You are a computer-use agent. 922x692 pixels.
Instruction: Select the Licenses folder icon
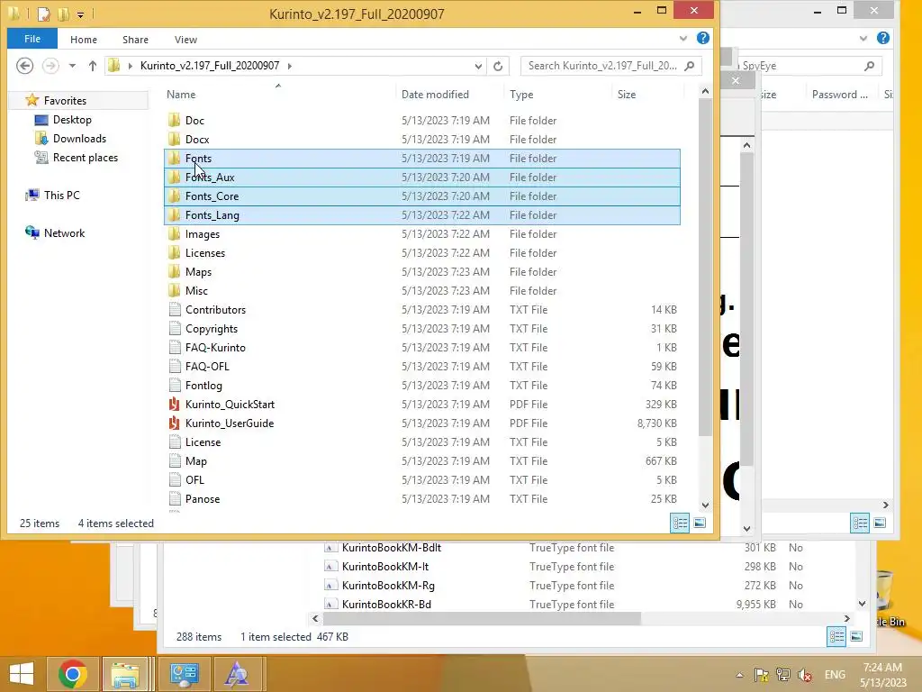(x=174, y=252)
